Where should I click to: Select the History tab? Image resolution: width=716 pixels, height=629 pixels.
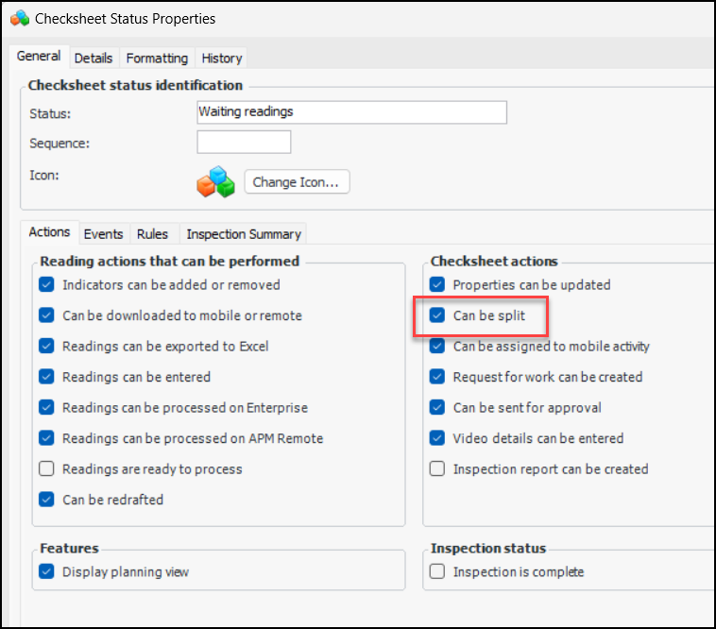point(222,58)
